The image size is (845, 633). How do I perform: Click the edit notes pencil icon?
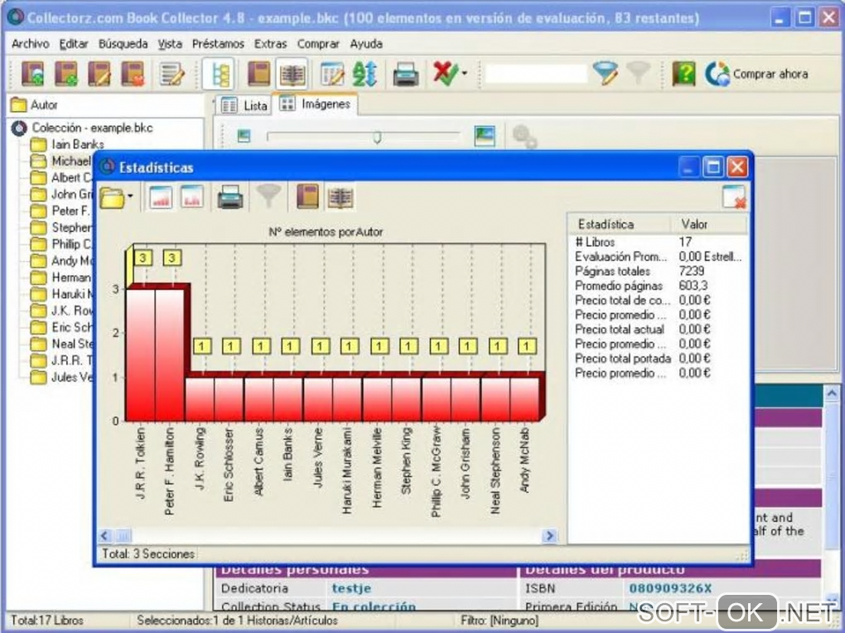(x=172, y=75)
